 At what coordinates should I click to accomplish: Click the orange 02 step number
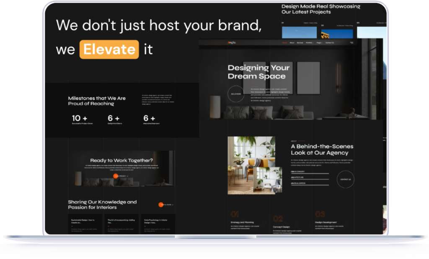coord(278,219)
